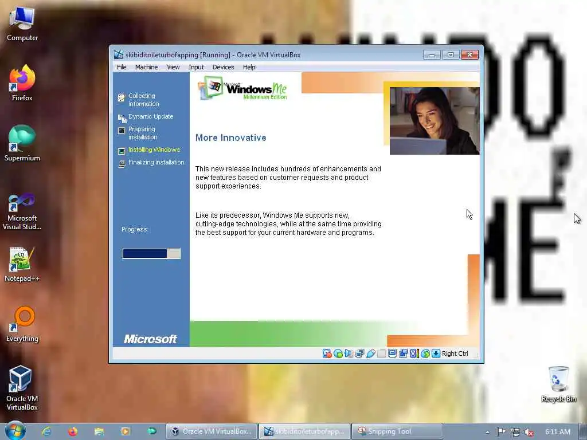Click the display monitor indicator in status bar

coord(392,353)
